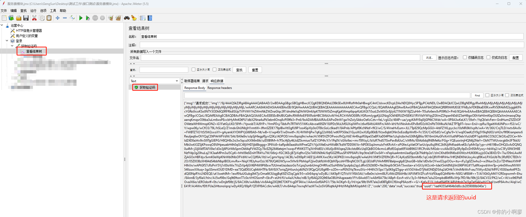The height and width of the screenshot is (217, 526).
Task: Expand all nodes with the plus icon
Action: 58,18
